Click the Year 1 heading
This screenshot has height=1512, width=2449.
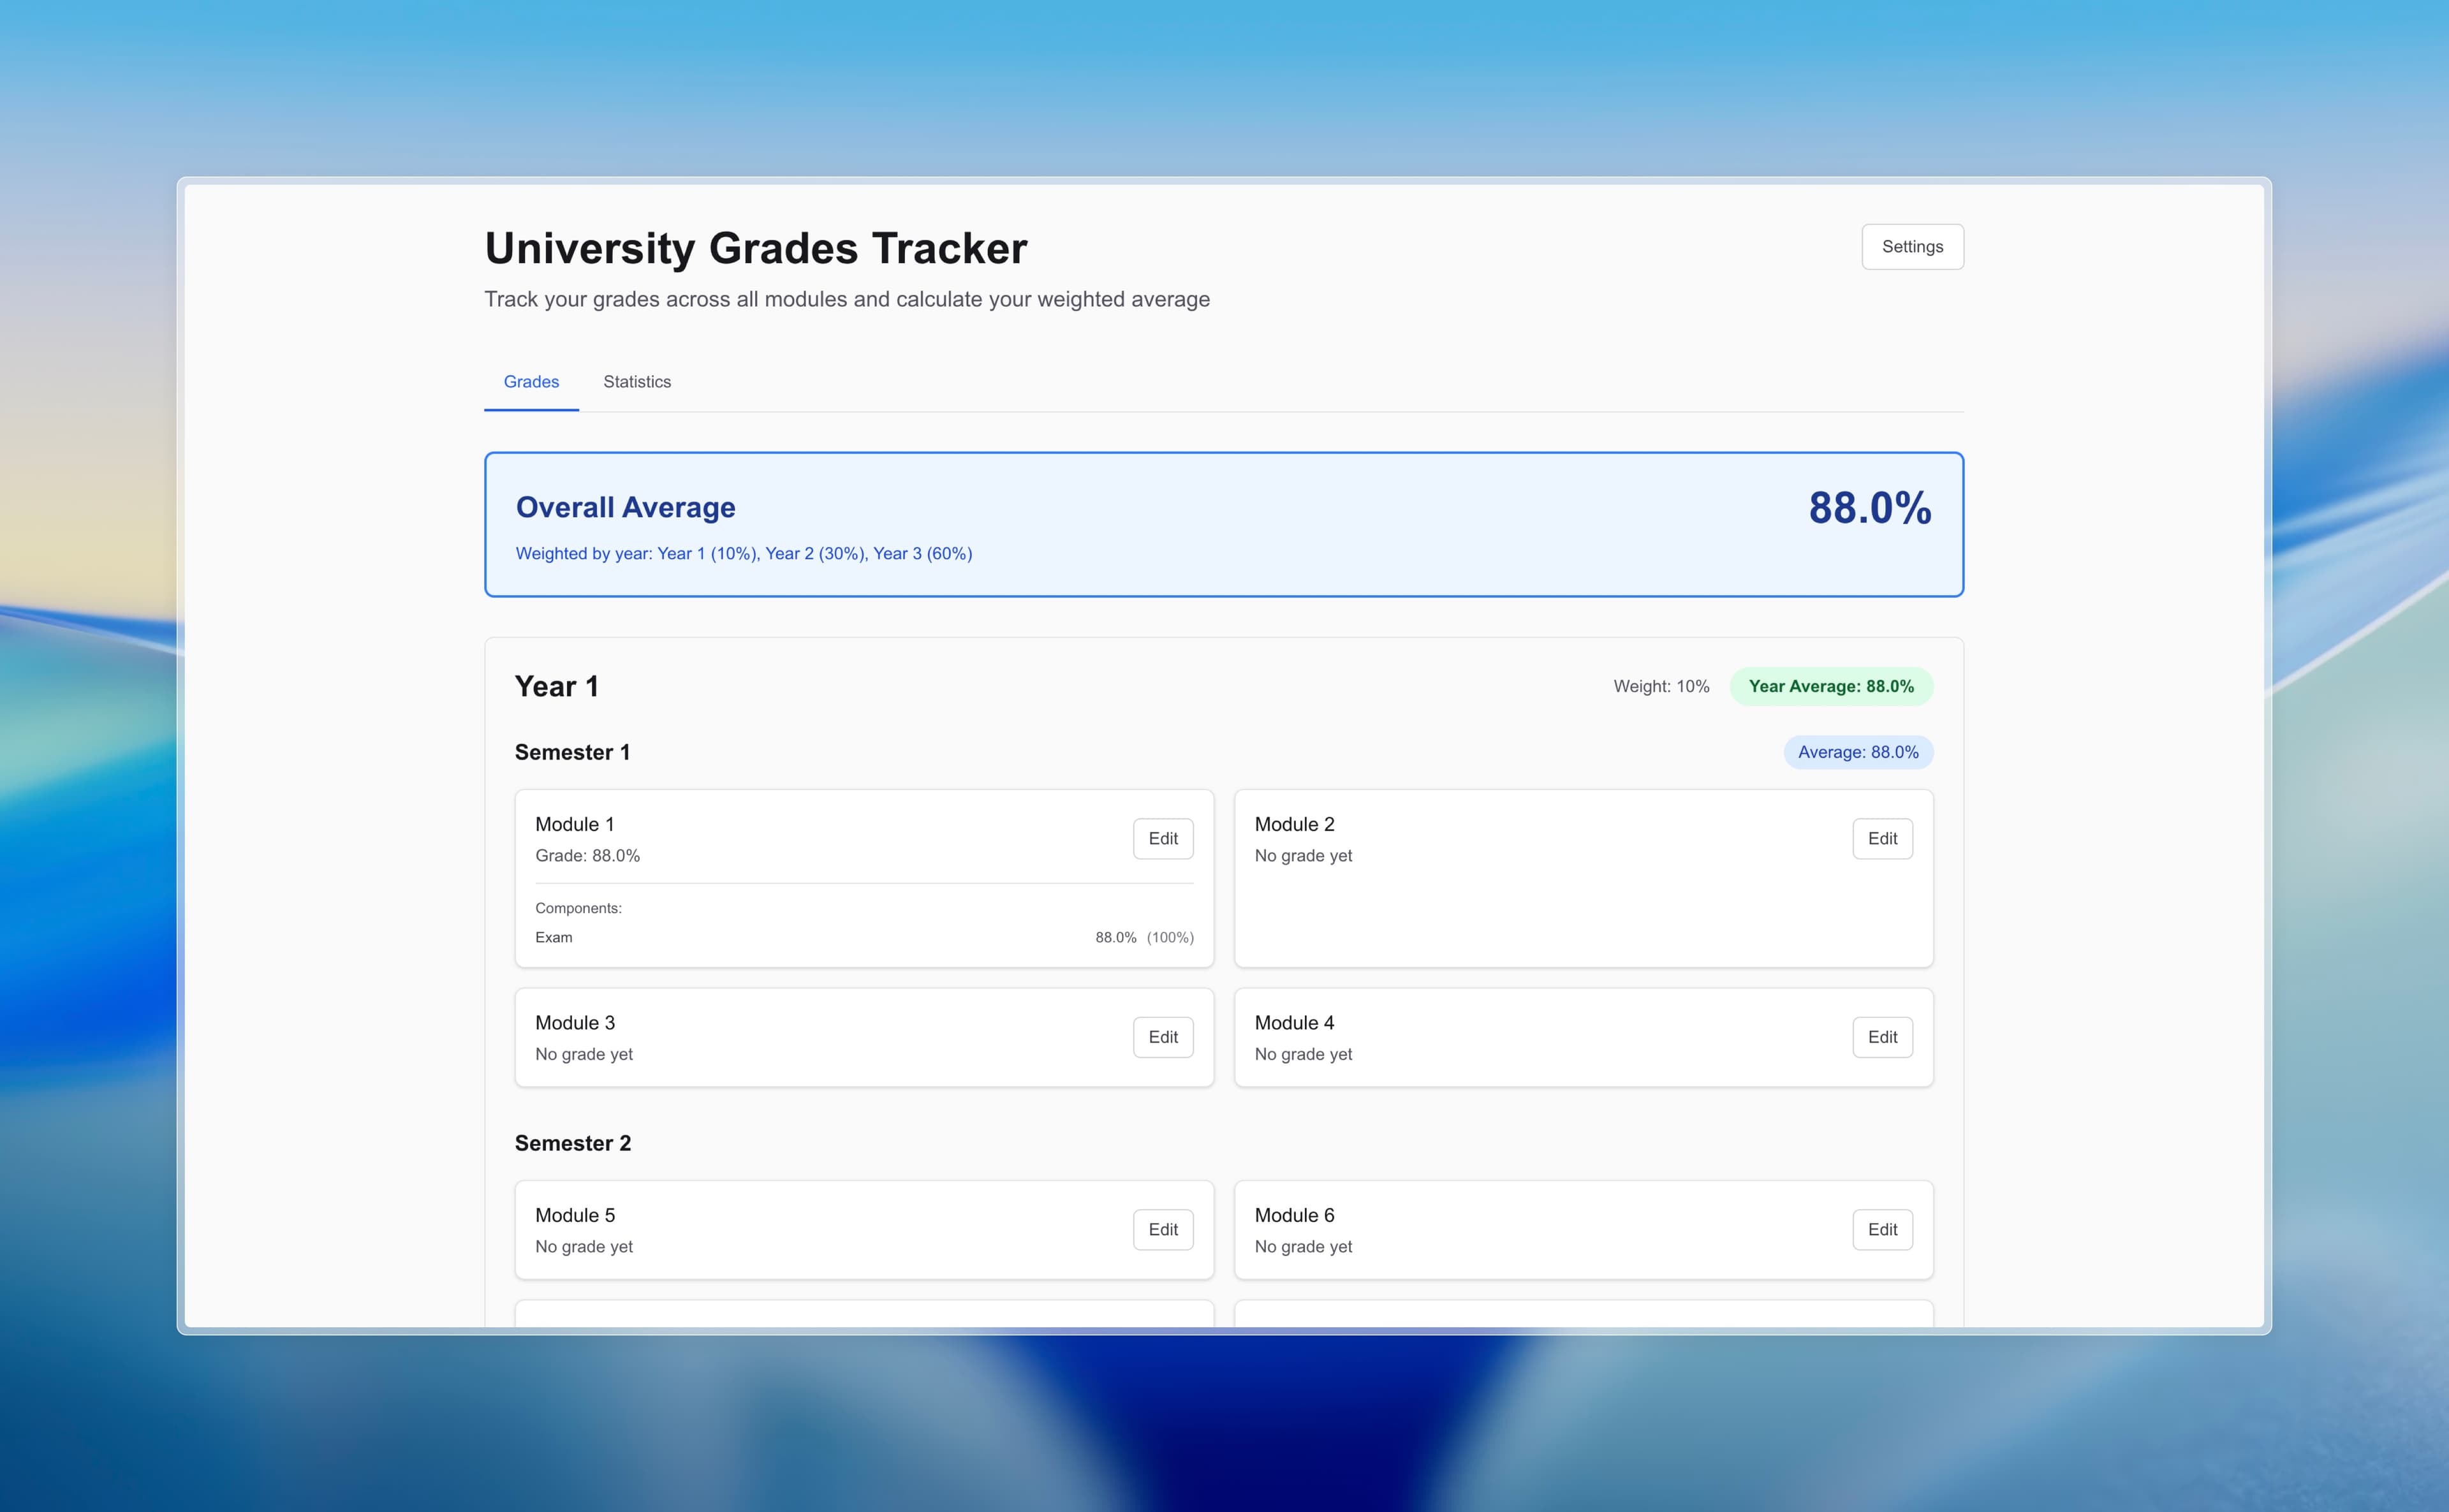(556, 686)
